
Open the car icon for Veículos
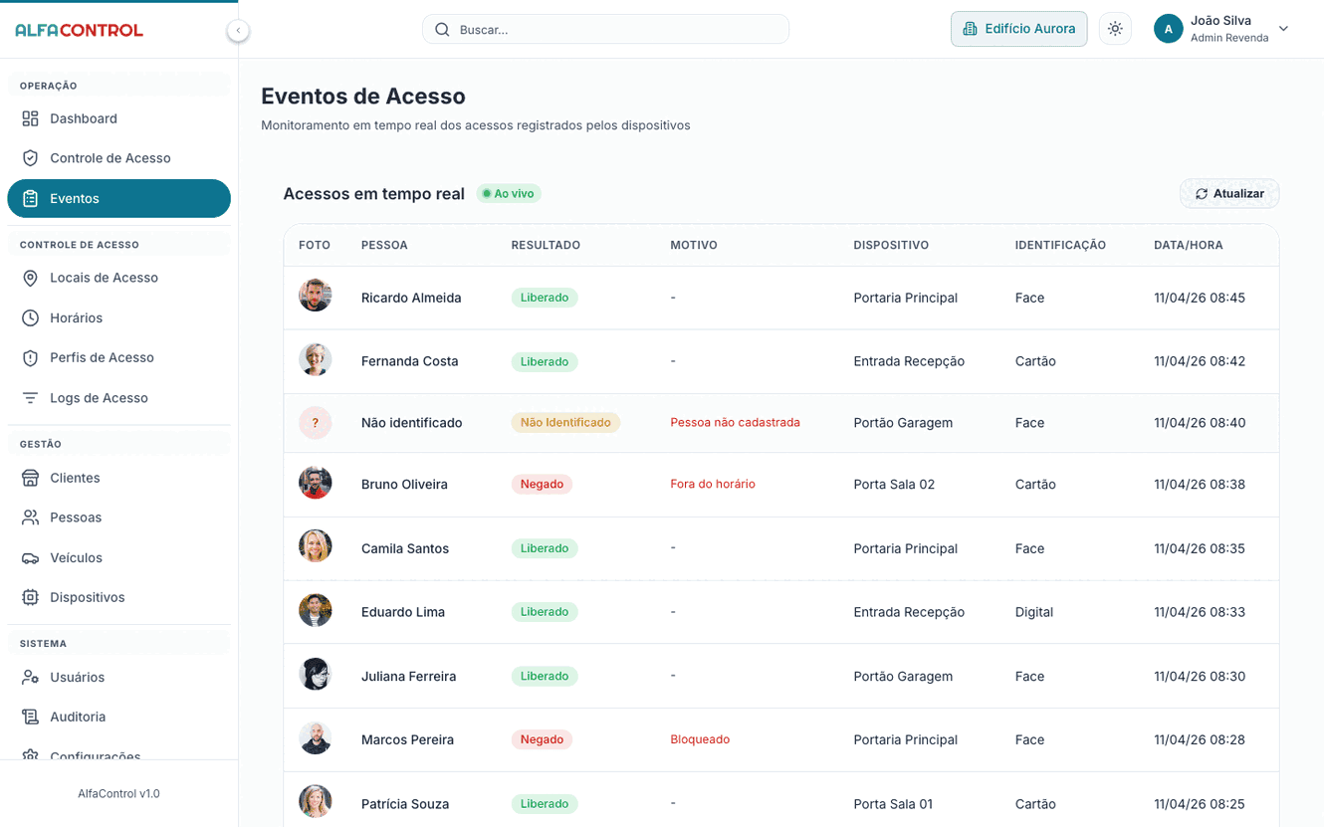[x=31, y=557]
